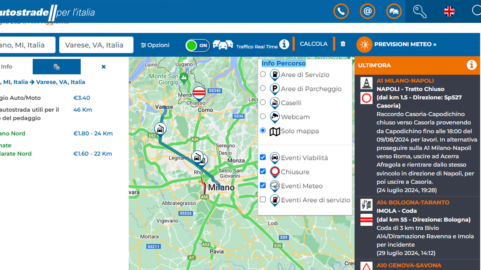Open the Opzioni menu
This screenshot has width=481, height=270.
[x=155, y=45]
